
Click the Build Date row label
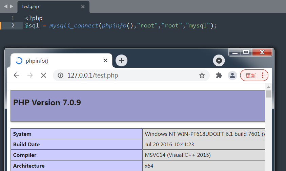coord(26,144)
